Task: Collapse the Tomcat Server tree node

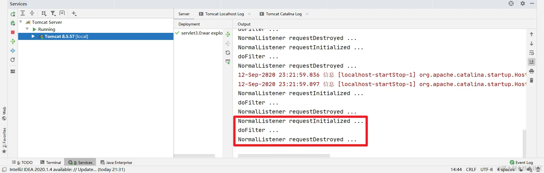Action: (x=21, y=22)
